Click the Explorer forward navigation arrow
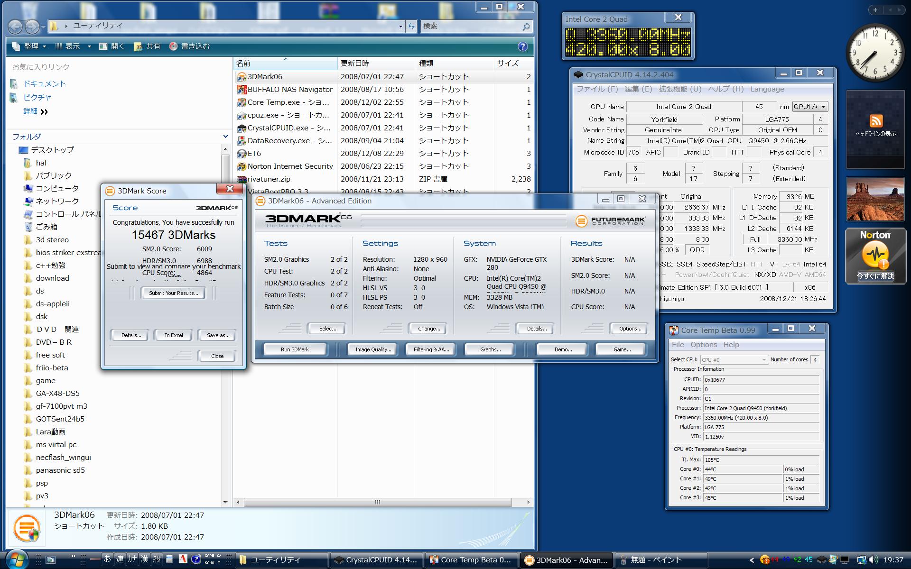The width and height of the screenshot is (911, 569). click(32, 27)
